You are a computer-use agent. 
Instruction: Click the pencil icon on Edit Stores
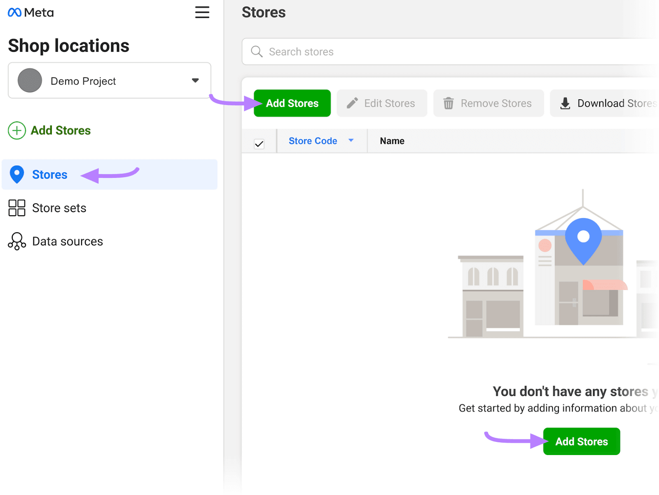pyautogui.click(x=352, y=103)
